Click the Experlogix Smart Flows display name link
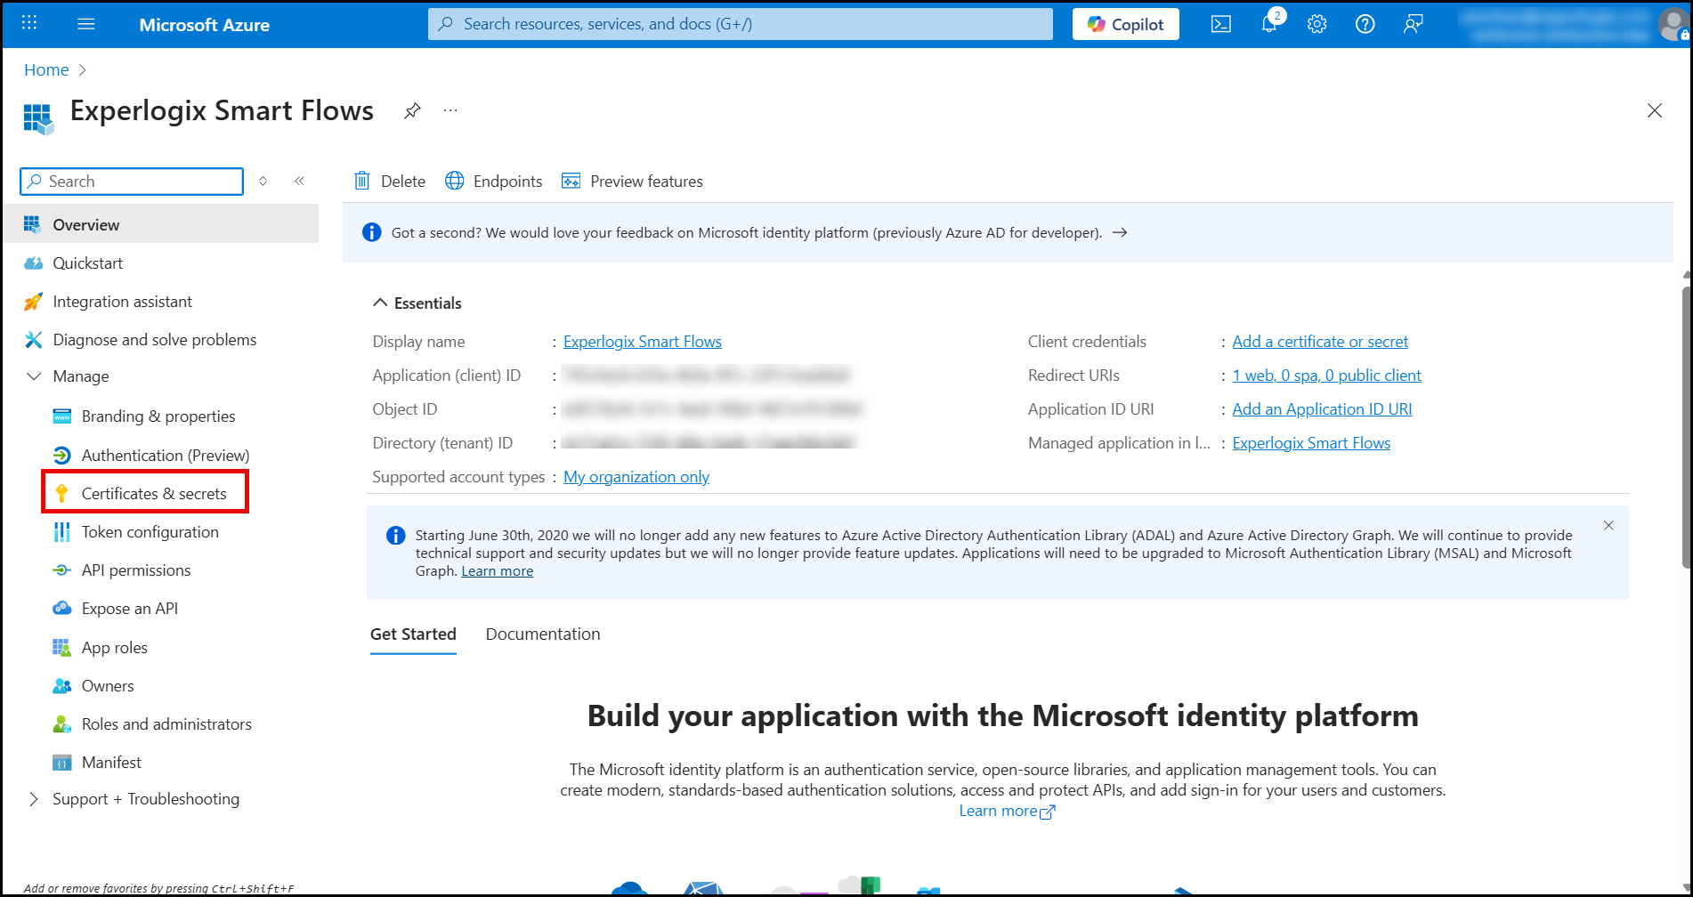 643,342
